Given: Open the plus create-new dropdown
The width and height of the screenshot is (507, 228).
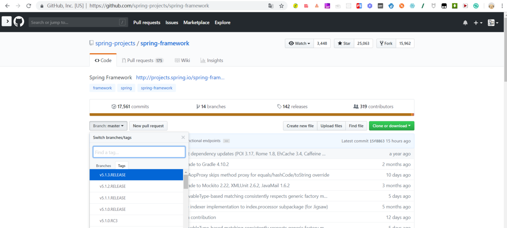Looking at the screenshot, I should (478, 23).
